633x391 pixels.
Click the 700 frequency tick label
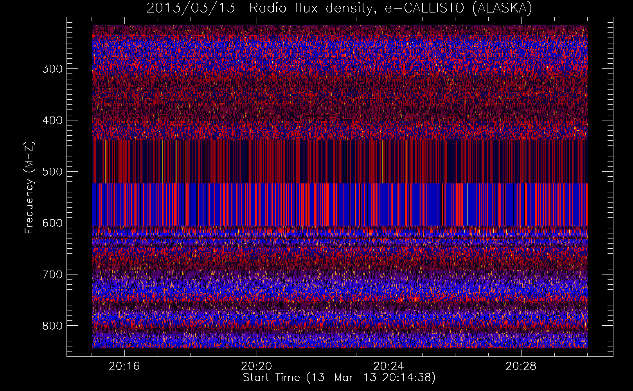click(52, 274)
